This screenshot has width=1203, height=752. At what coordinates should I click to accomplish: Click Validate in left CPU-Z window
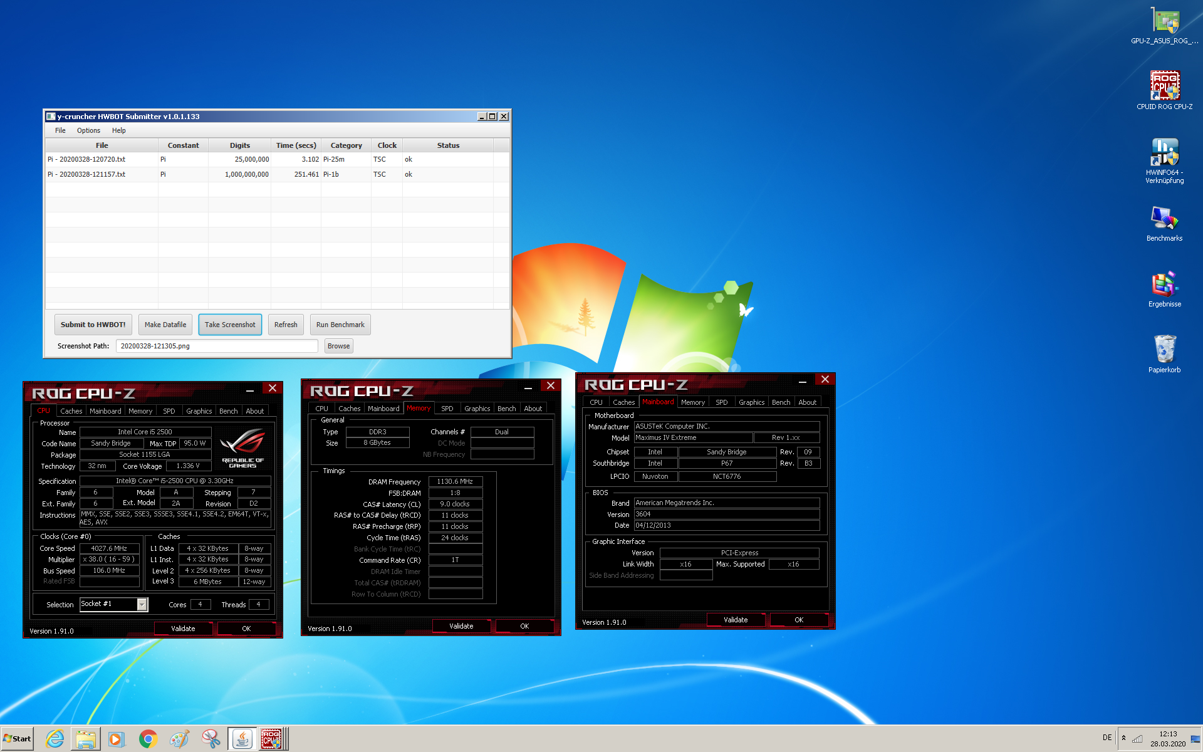[x=183, y=629]
